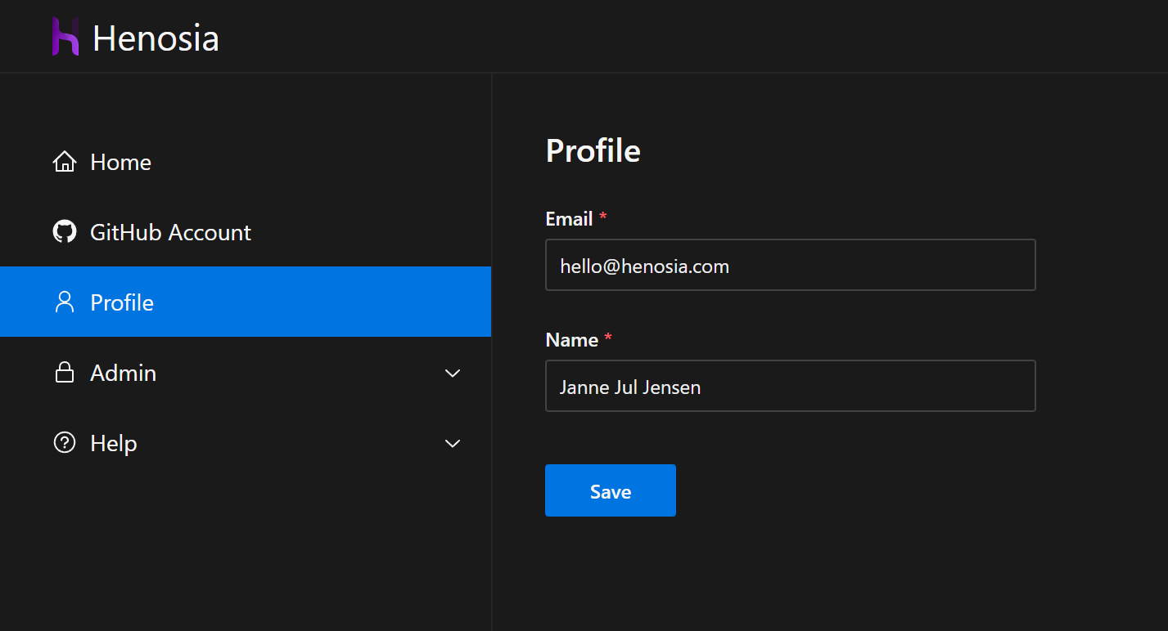Click the Henosia brand name text
Viewport: 1168px width, 631px height.
(156, 38)
